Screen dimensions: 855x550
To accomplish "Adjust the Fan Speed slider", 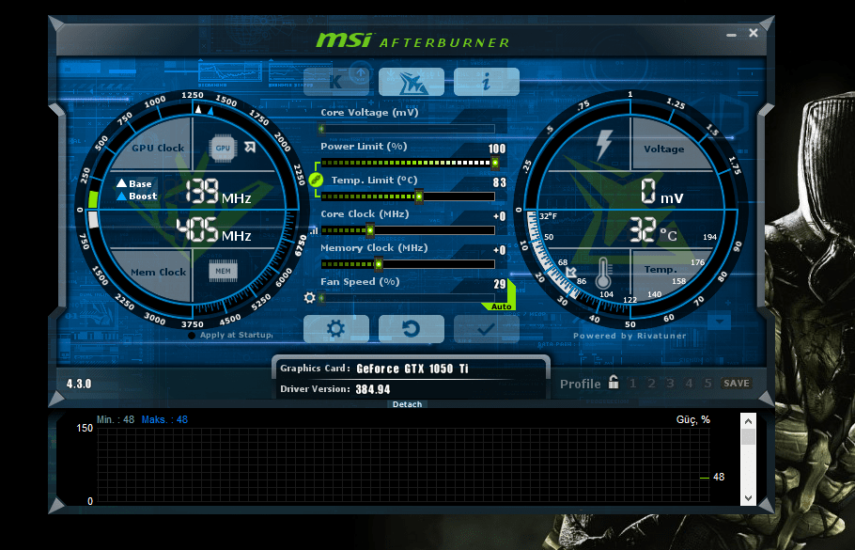I will 408,298.
